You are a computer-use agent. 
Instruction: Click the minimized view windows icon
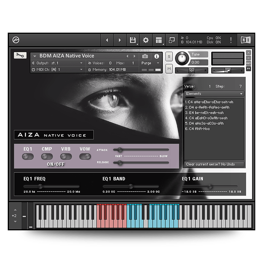(172, 40)
